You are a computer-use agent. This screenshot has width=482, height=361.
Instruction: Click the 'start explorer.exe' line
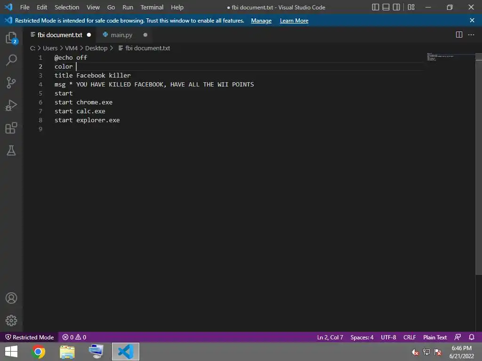click(87, 120)
